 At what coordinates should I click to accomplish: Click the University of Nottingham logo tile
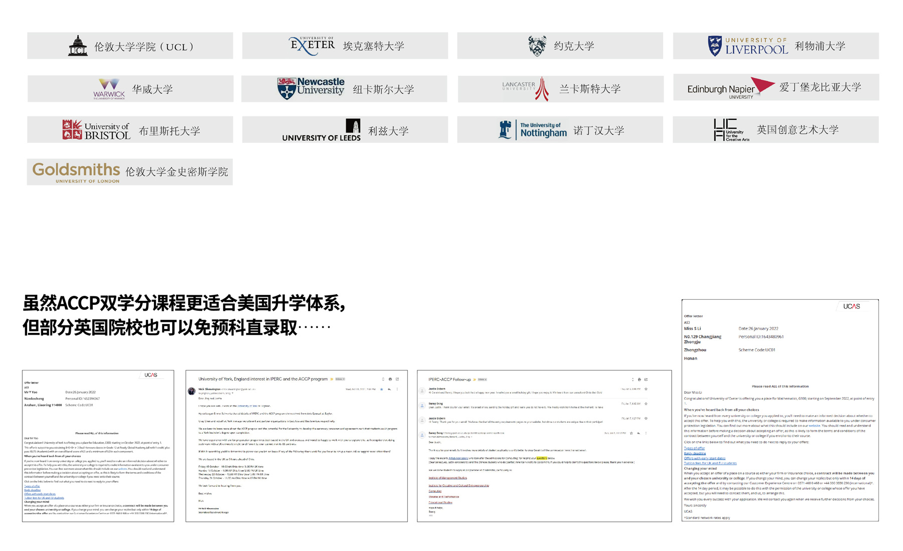point(560,130)
